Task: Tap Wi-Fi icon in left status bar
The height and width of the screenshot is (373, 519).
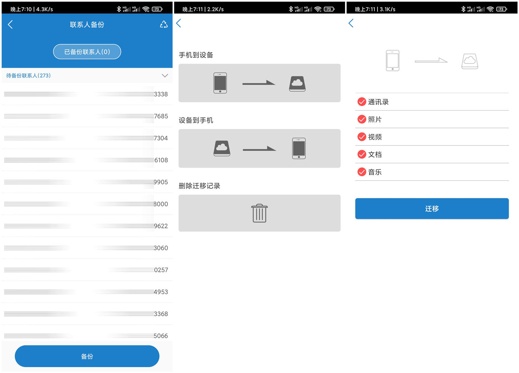Action: (x=146, y=9)
